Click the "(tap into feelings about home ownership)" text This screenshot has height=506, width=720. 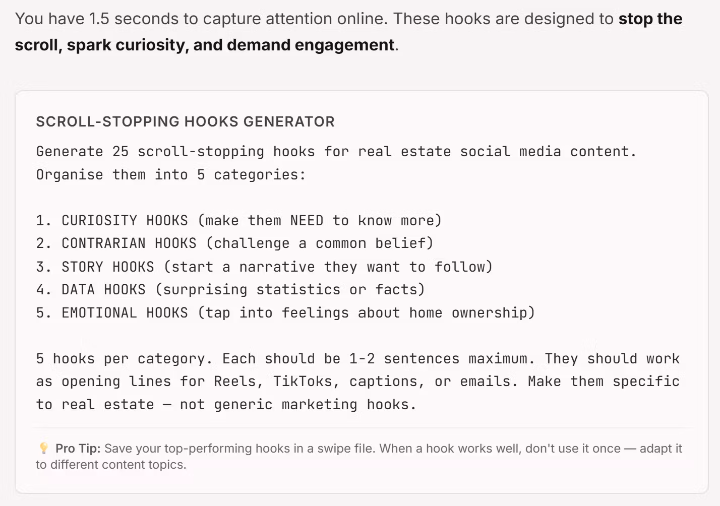point(366,313)
